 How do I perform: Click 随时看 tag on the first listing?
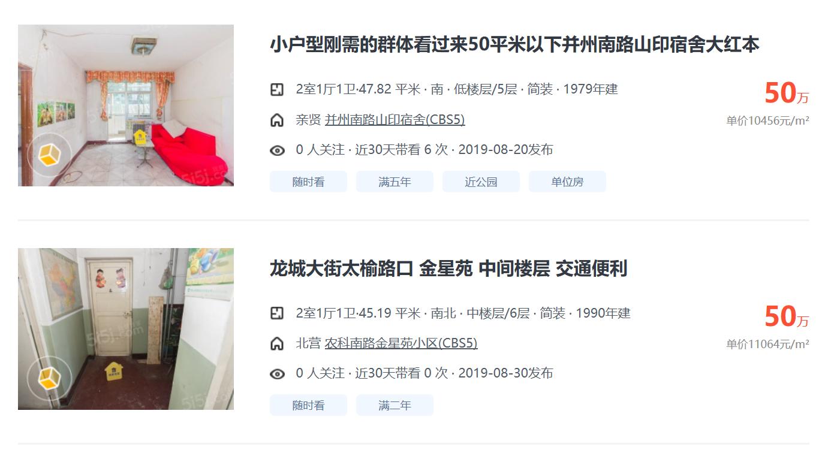pos(308,182)
